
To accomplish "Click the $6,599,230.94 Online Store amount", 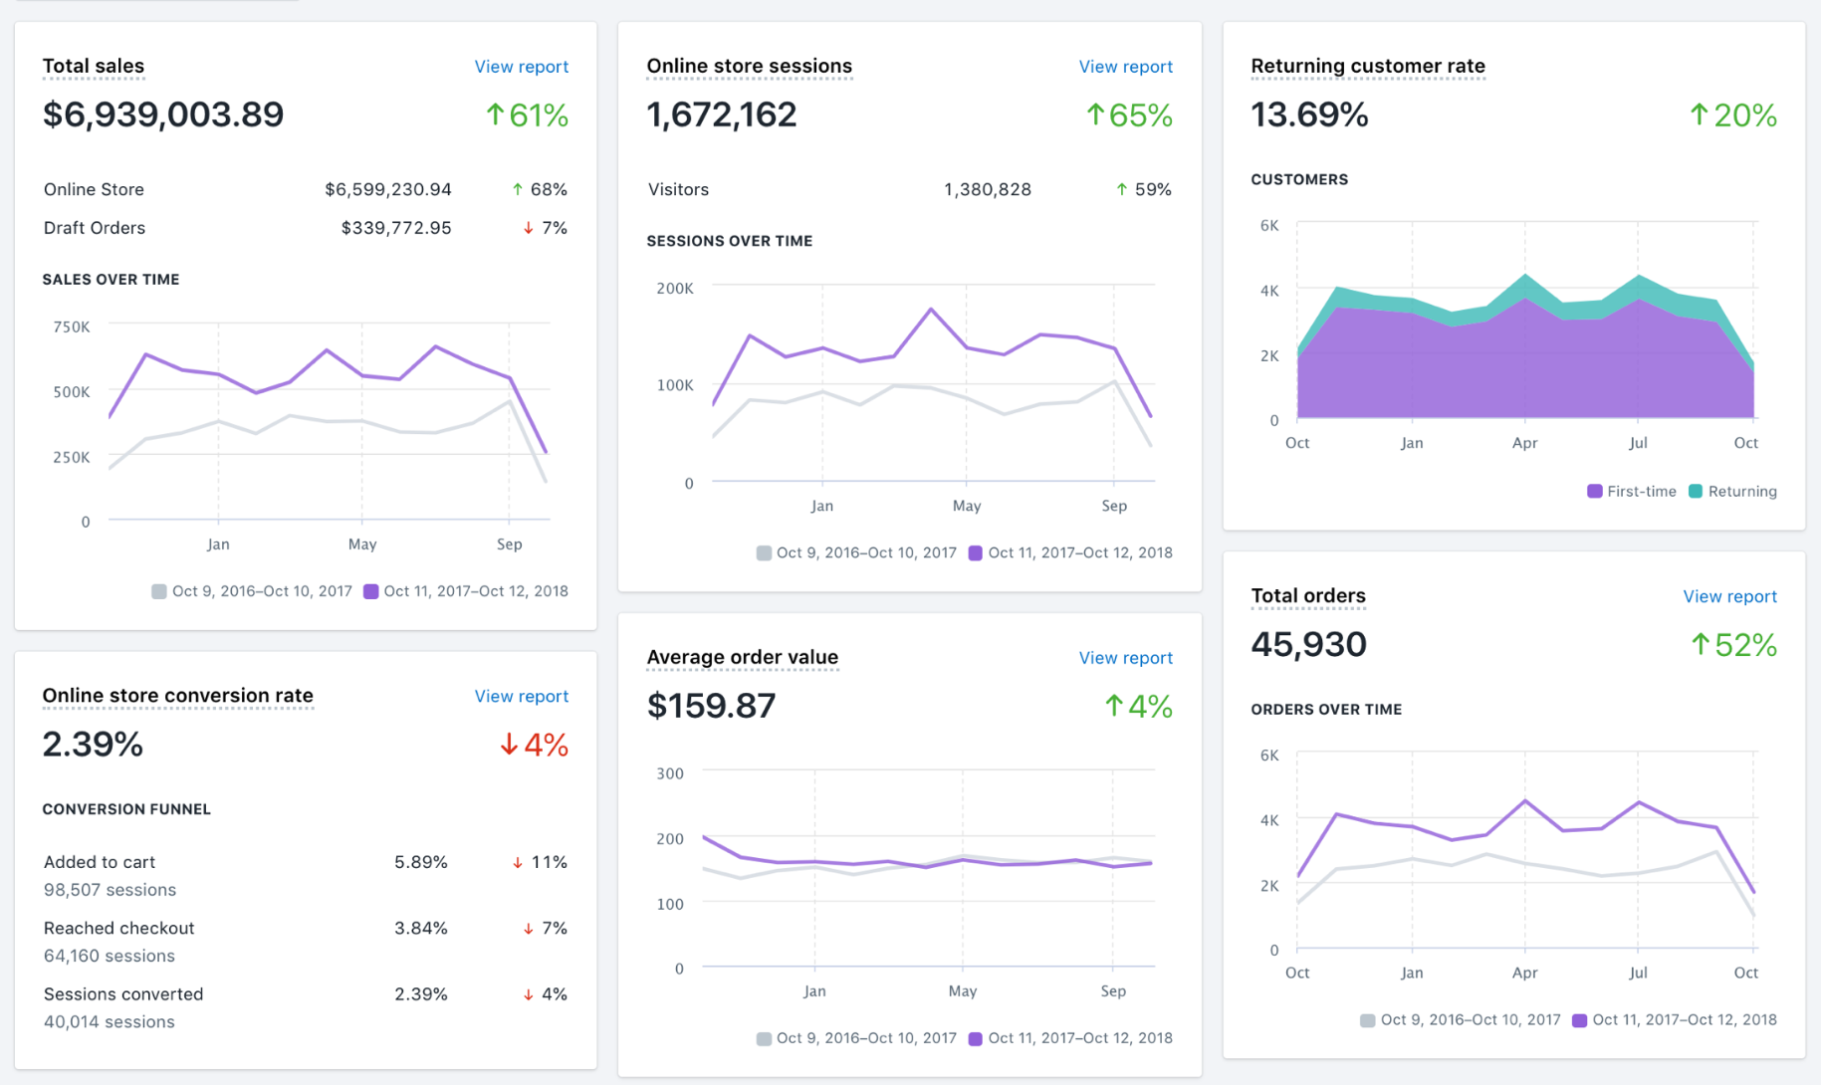I will click(x=388, y=189).
